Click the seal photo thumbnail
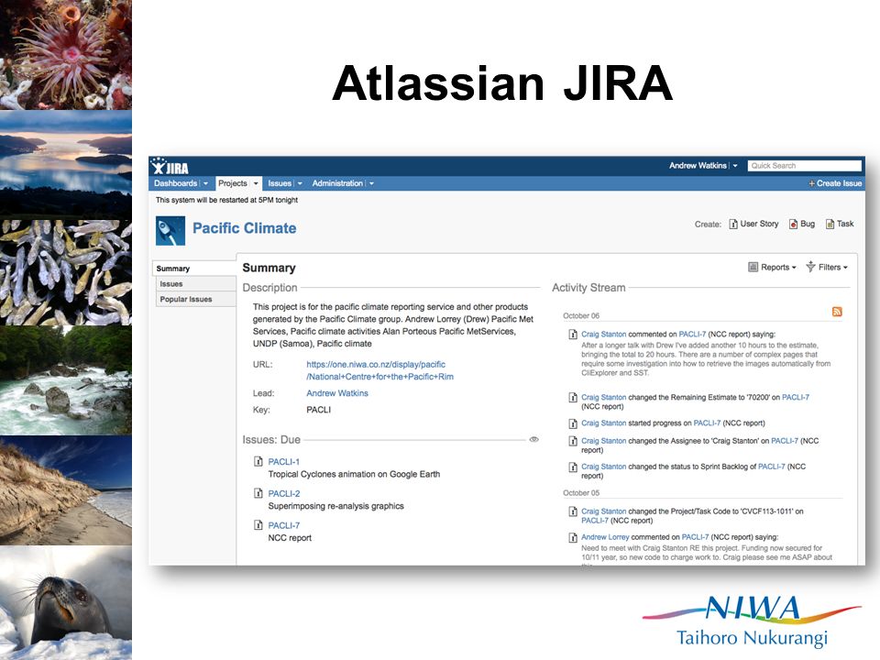880x660 pixels. pyautogui.click(x=66, y=603)
